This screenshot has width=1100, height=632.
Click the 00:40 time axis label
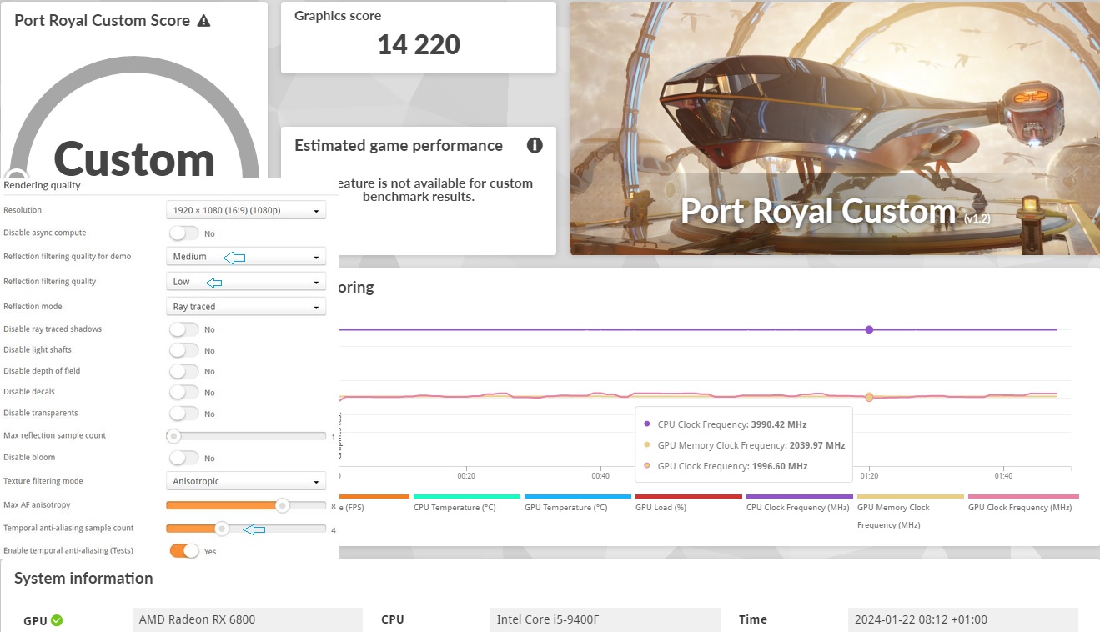coord(600,476)
